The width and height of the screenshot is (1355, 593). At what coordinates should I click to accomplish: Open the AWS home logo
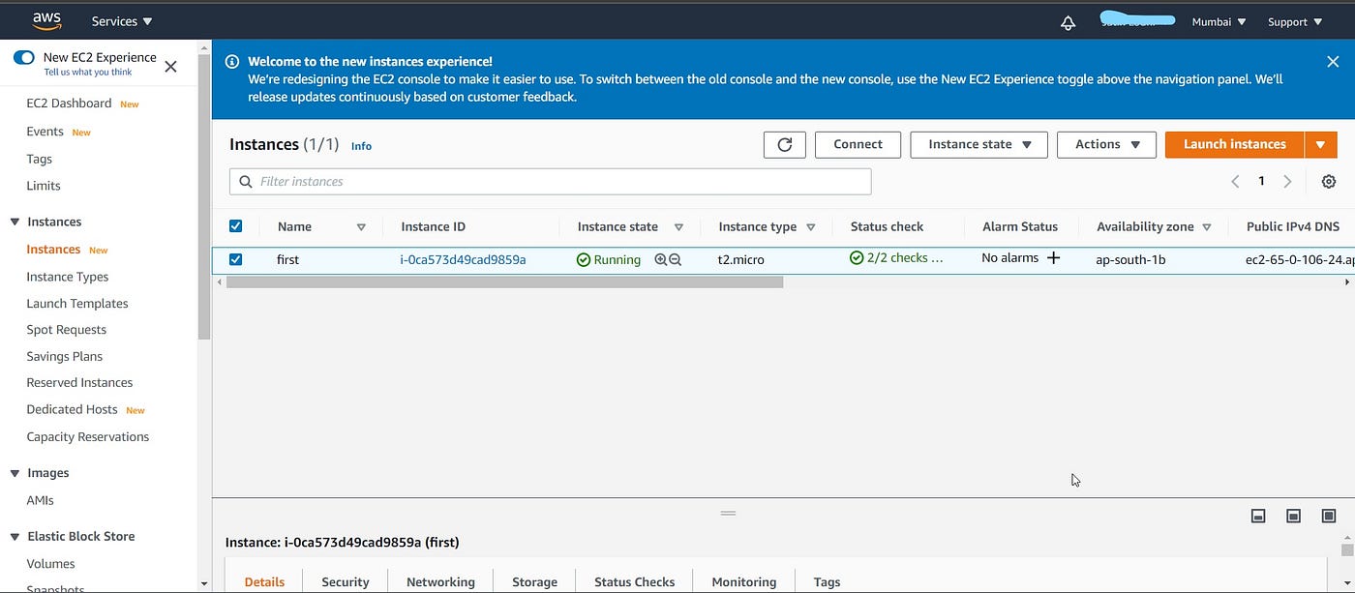point(46,20)
